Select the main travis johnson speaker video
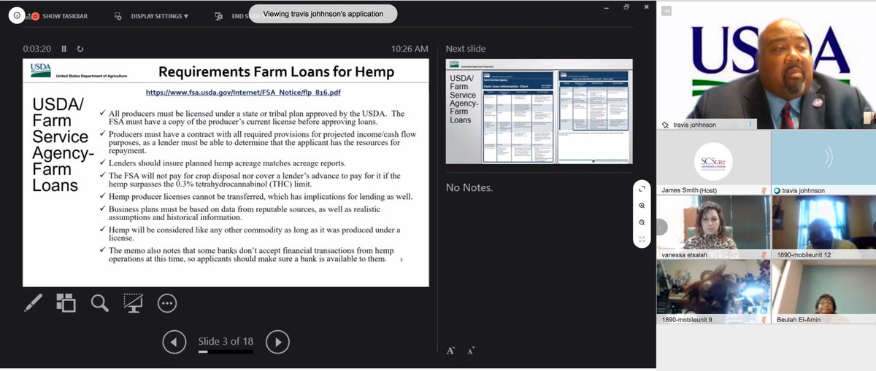Image resolution: width=876 pixels, height=371 pixels. pos(766,65)
